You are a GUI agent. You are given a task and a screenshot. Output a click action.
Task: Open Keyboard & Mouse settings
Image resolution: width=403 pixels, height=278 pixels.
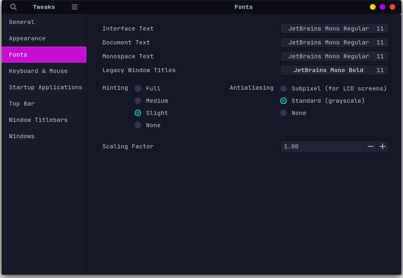click(38, 71)
